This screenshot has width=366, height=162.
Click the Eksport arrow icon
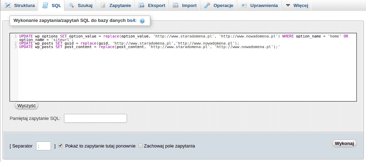pos(141,5)
